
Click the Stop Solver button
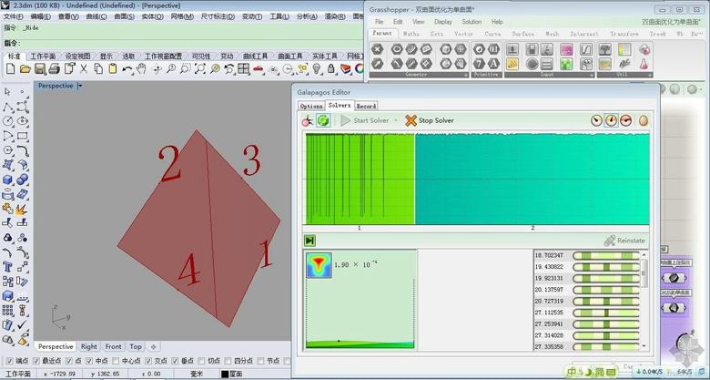pyautogui.click(x=430, y=120)
